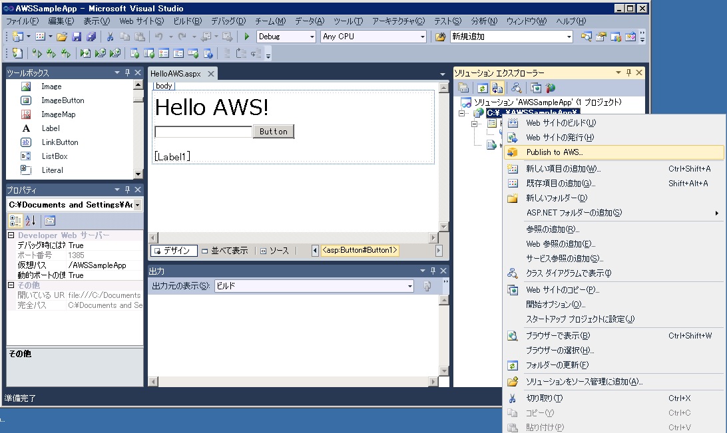Pin the Toolbox panel with pushpin

pyautogui.click(x=128, y=72)
